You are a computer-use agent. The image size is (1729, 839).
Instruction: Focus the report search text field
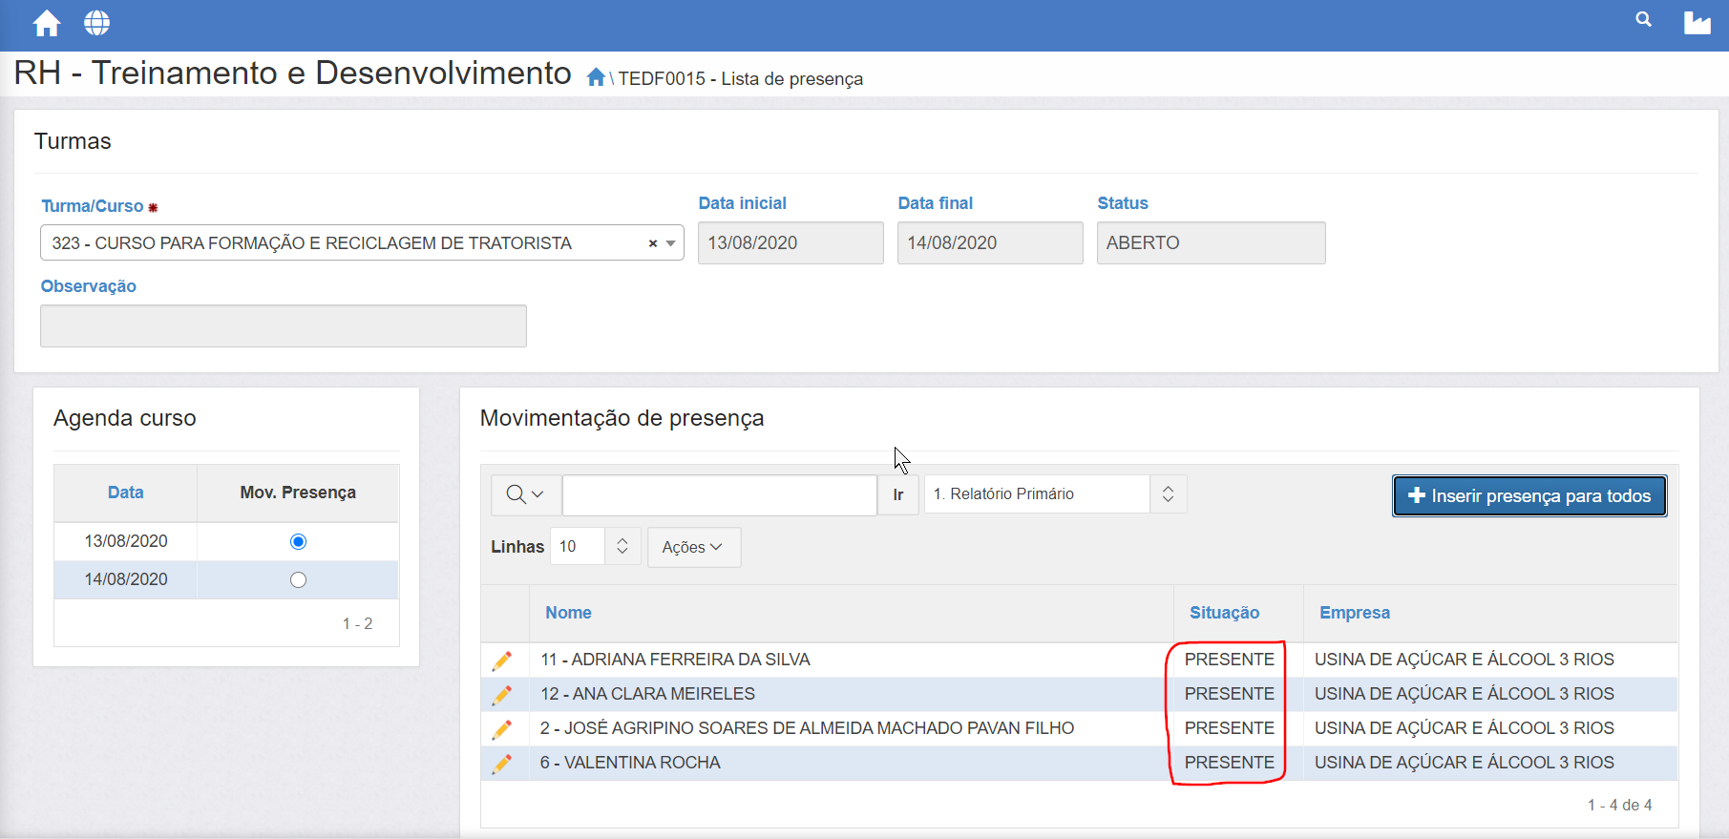point(720,494)
